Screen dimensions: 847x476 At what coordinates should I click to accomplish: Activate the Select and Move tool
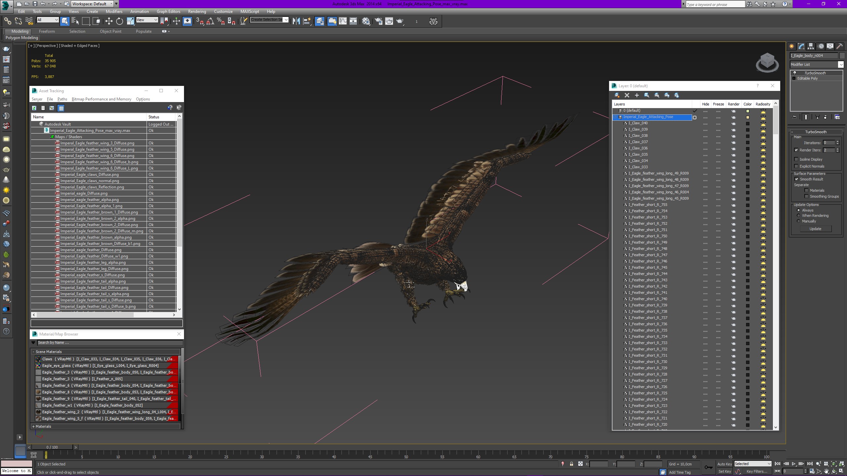tap(109, 21)
